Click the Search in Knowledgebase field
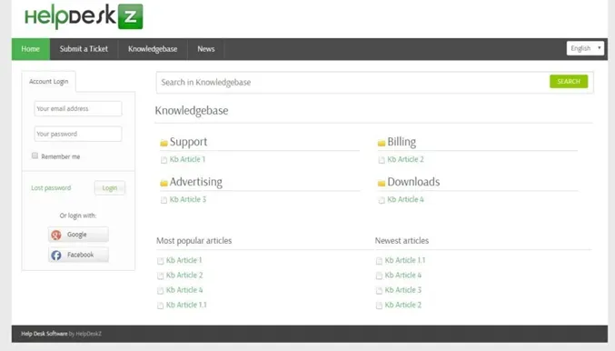Image resolution: width=615 pixels, height=351 pixels. [x=352, y=83]
